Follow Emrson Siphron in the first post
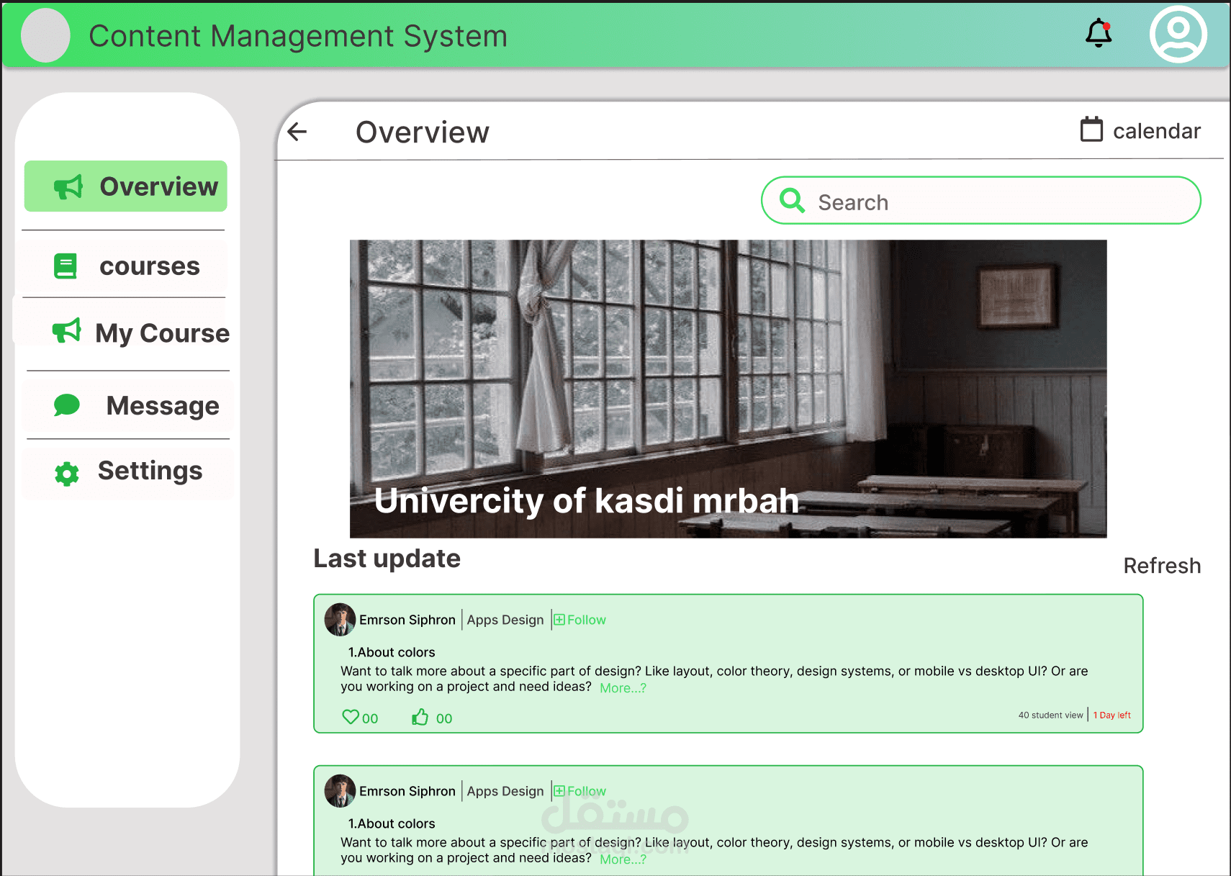Viewport: 1231px width, 876px height. [x=580, y=620]
